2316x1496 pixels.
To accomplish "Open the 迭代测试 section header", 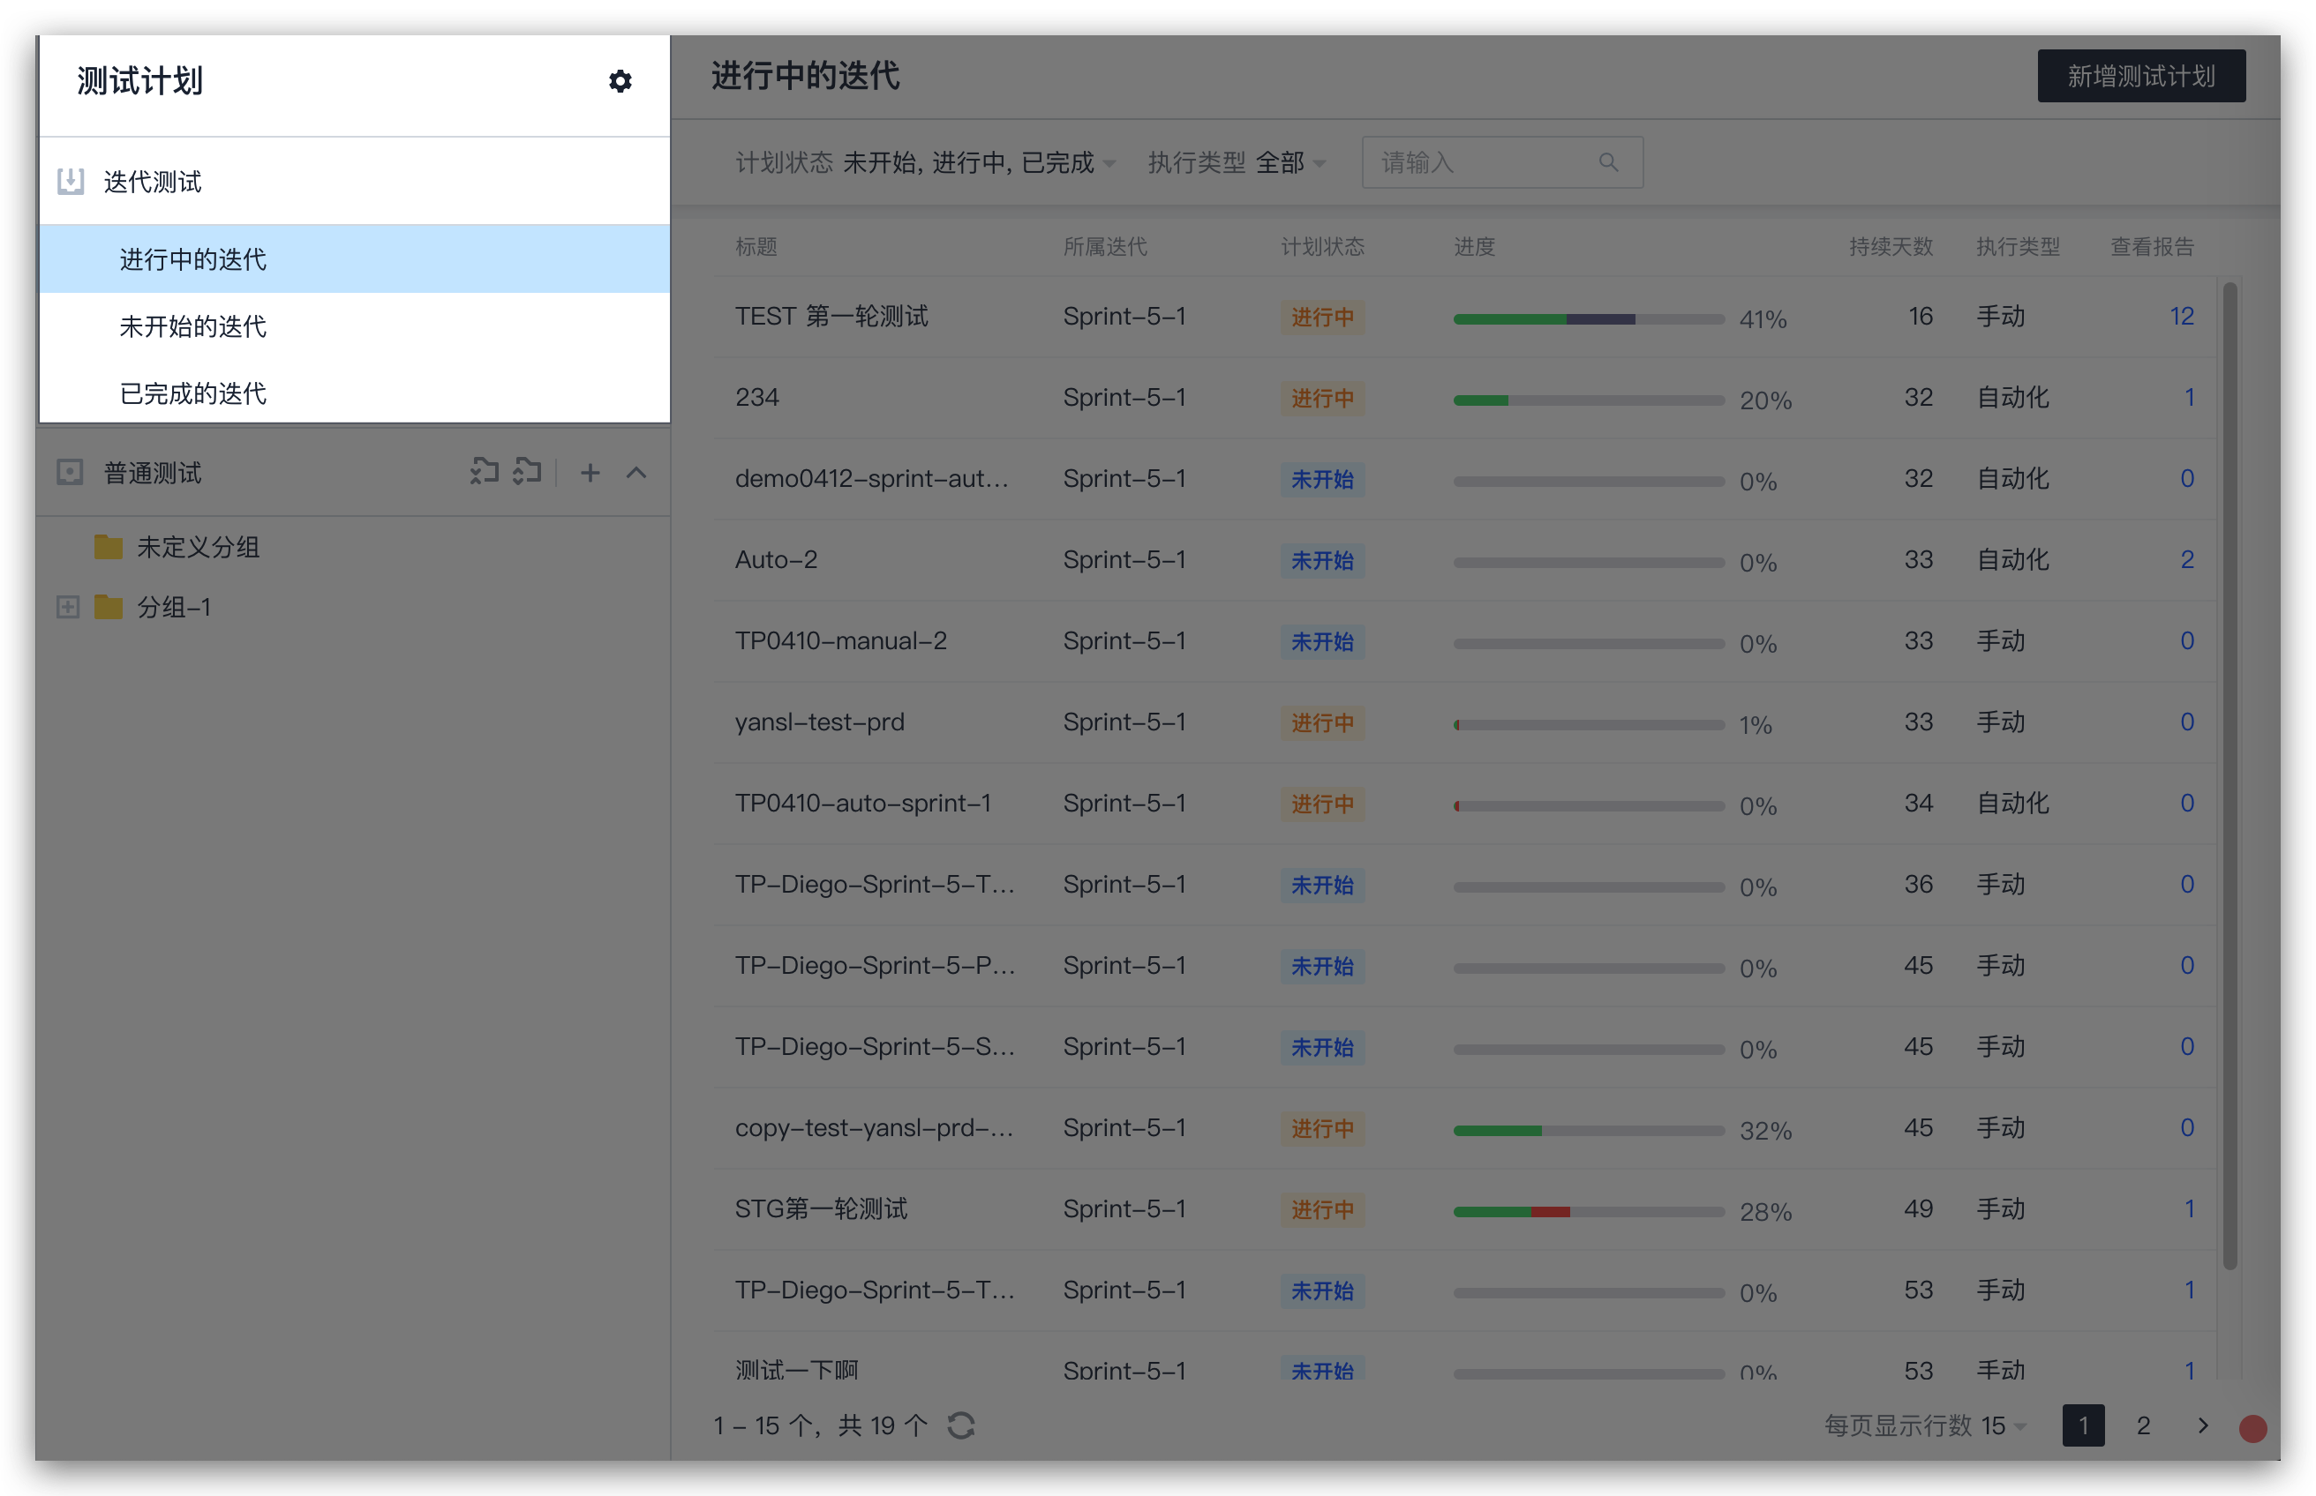I will 355,182.
